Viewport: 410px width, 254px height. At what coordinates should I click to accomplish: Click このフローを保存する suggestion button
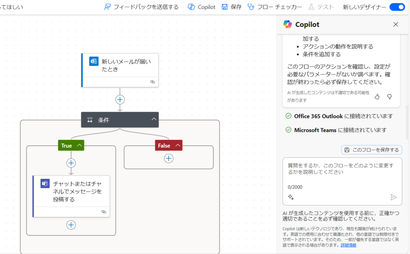click(x=372, y=150)
